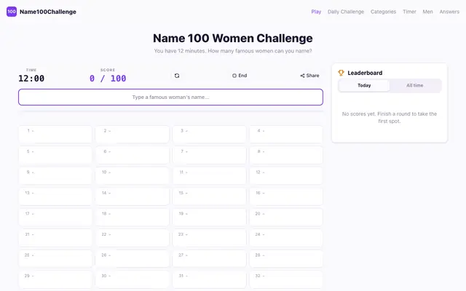The height and width of the screenshot is (291, 466).
Task: Click the 12:00 time display
Action: tap(31, 79)
